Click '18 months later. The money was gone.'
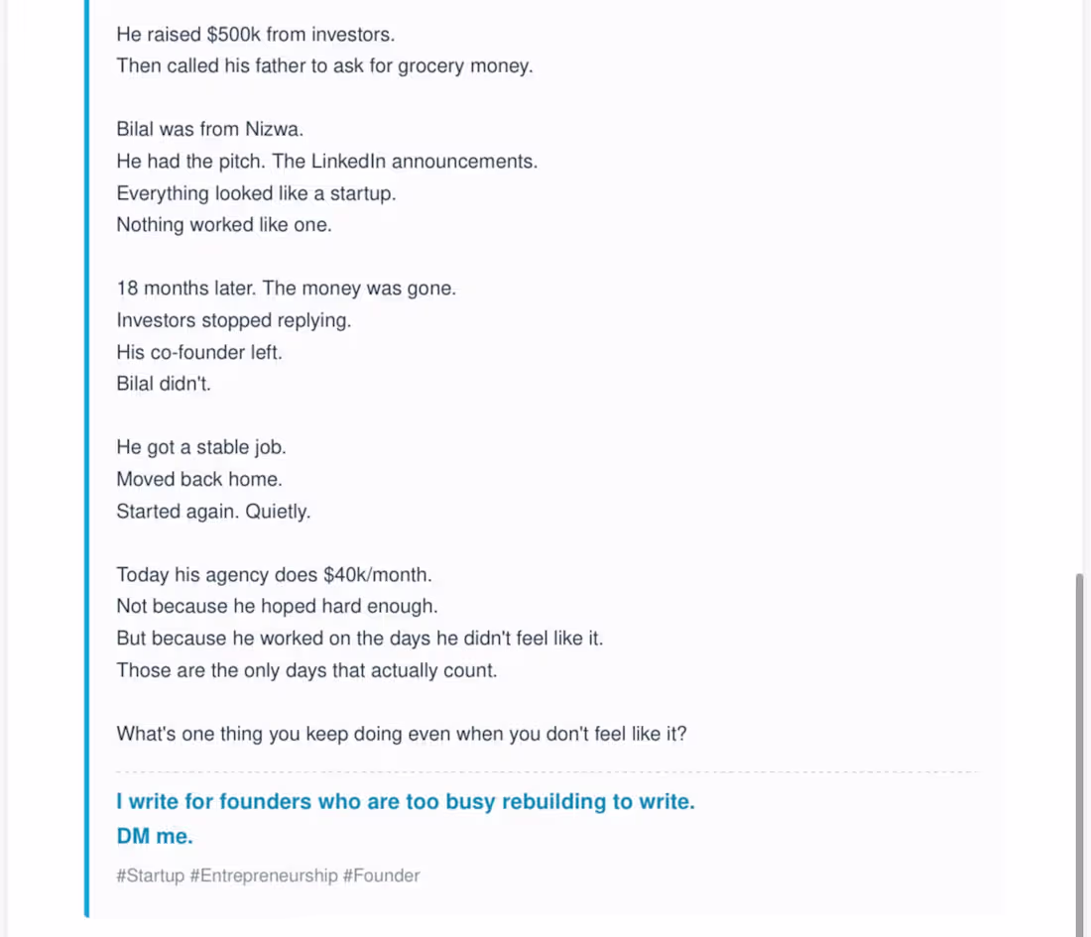Image resolution: width=1091 pixels, height=937 pixels. (x=286, y=288)
